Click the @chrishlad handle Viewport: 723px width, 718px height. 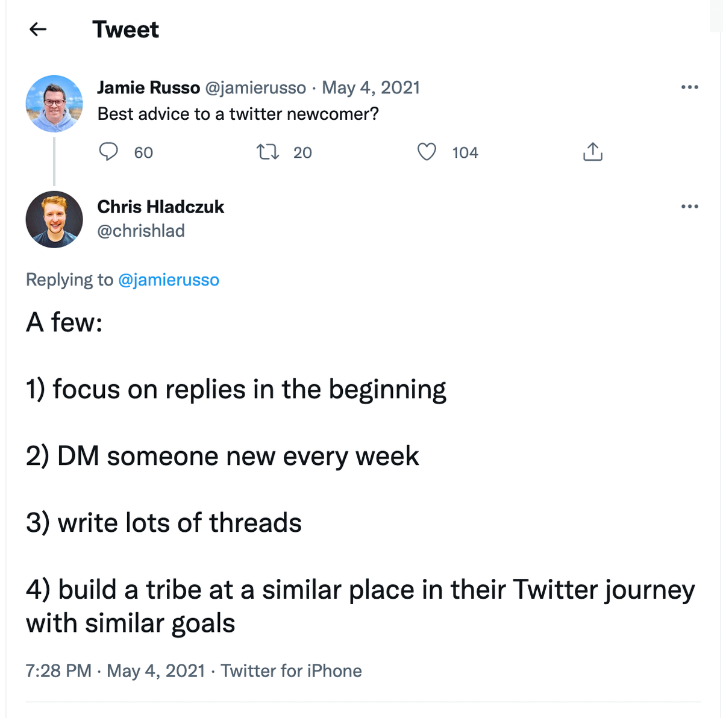141,231
